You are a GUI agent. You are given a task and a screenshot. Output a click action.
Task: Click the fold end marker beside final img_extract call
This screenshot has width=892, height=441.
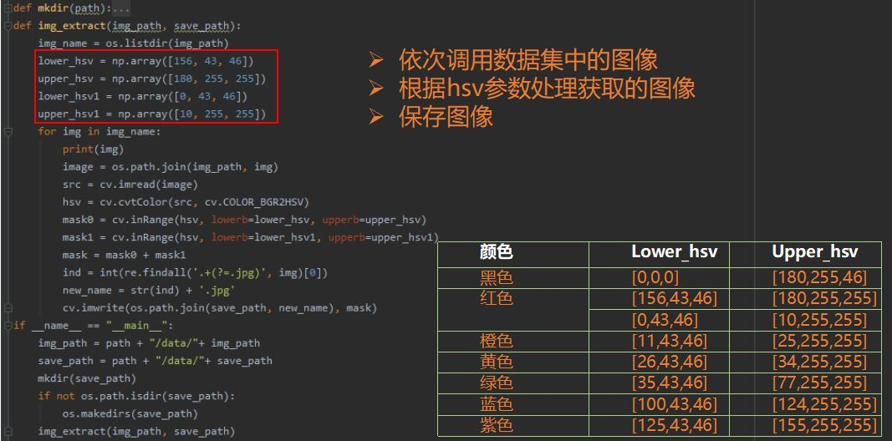[8, 431]
